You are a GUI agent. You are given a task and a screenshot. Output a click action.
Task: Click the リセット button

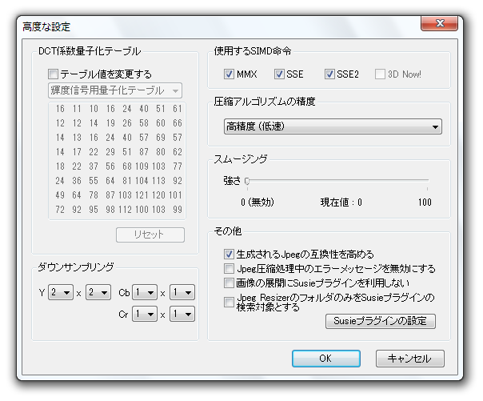coord(150,235)
